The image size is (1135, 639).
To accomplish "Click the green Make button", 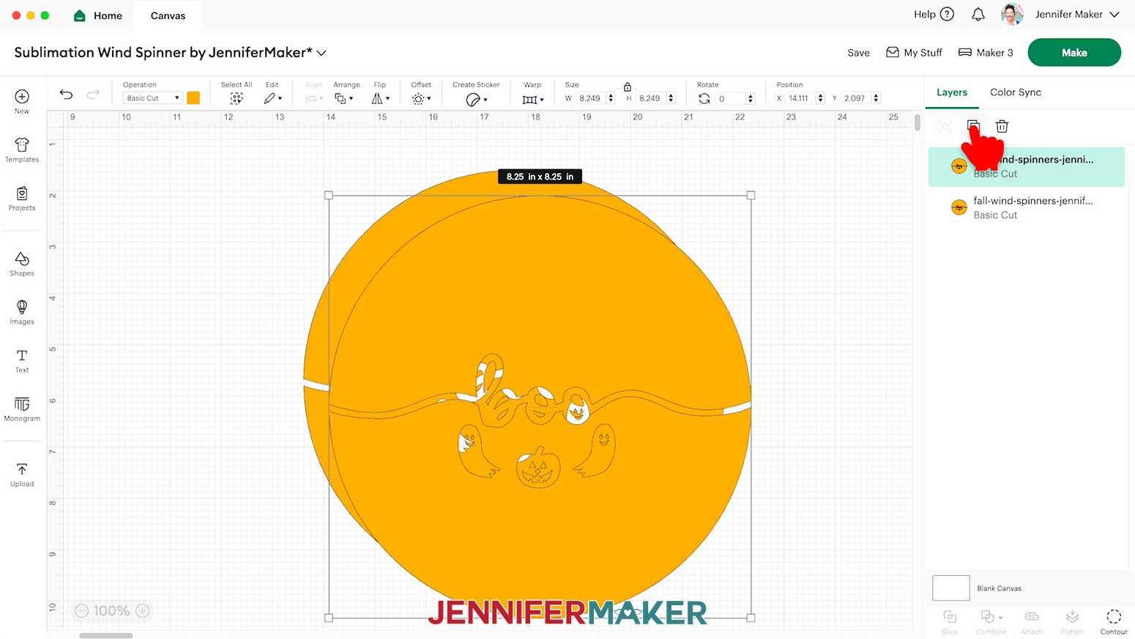I will [x=1074, y=53].
